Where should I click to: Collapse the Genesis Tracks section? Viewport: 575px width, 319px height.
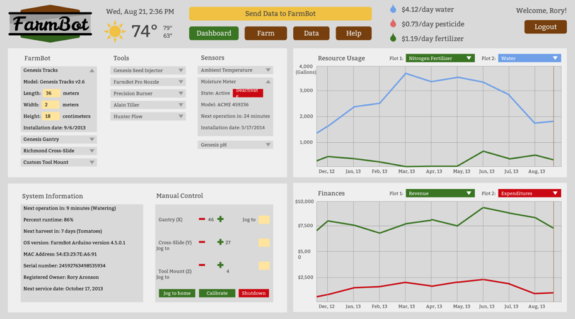pos(91,70)
